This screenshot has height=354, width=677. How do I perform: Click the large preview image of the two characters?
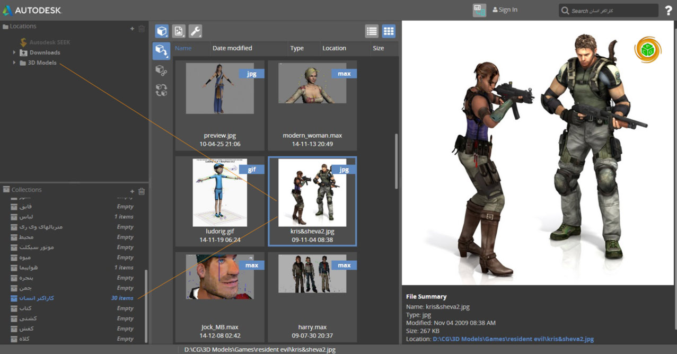click(539, 153)
